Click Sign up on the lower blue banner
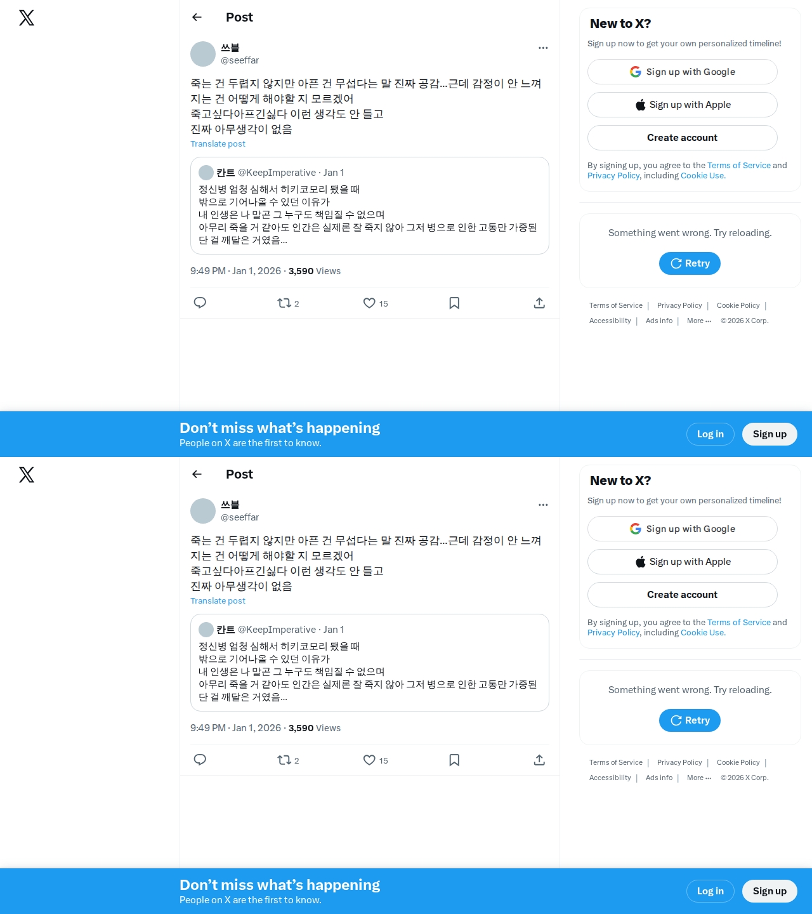Screen dimensions: 812x914 [x=769, y=891]
